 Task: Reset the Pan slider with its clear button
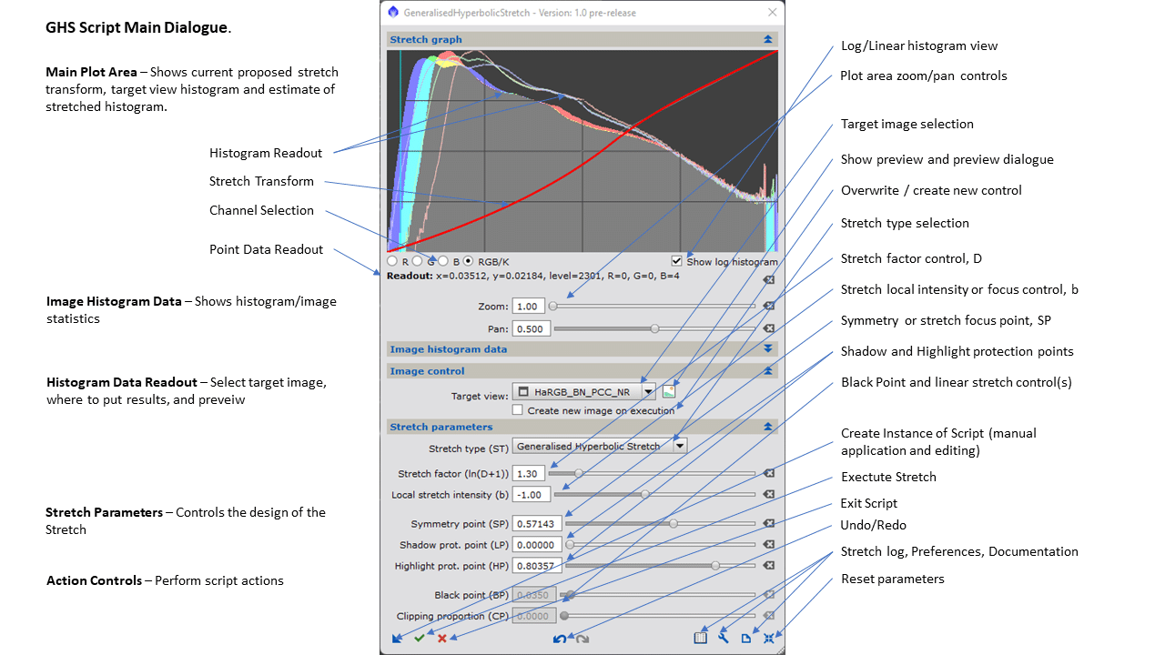768,328
